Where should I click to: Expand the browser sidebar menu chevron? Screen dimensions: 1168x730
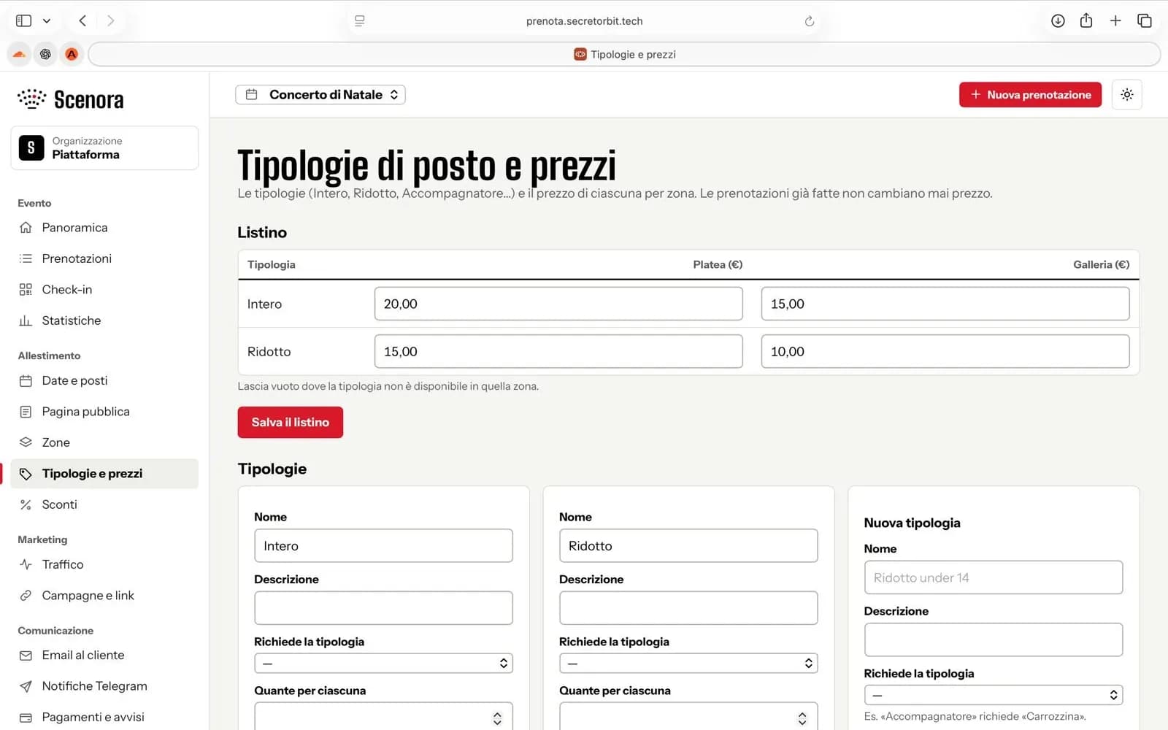click(x=47, y=21)
